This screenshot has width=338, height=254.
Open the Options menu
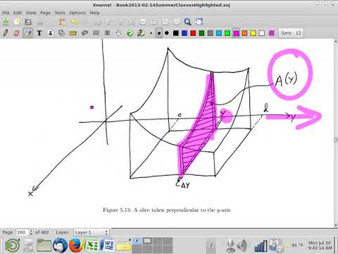click(x=77, y=13)
